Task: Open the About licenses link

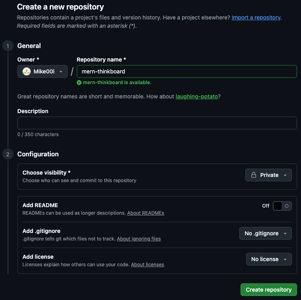Action: pyautogui.click(x=147, y=265)
